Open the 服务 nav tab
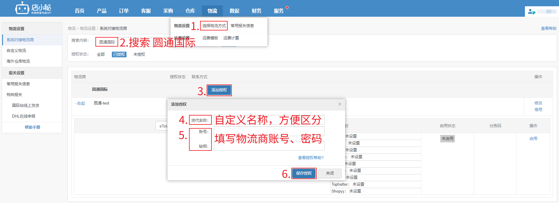The width and height of the screenshot is (559, 203). pos(279,11)
